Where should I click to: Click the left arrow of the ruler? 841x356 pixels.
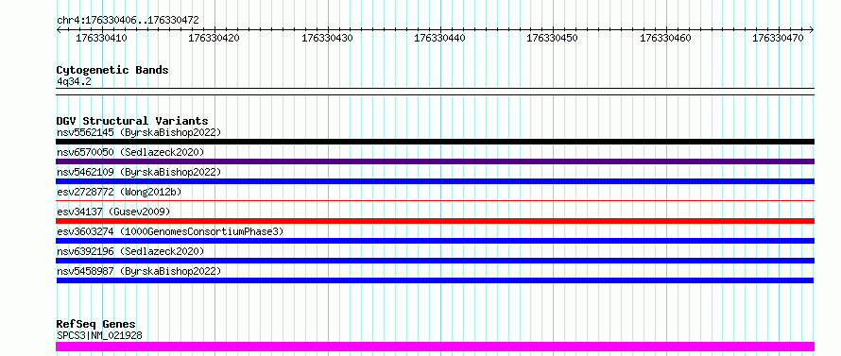coord(59,30)
